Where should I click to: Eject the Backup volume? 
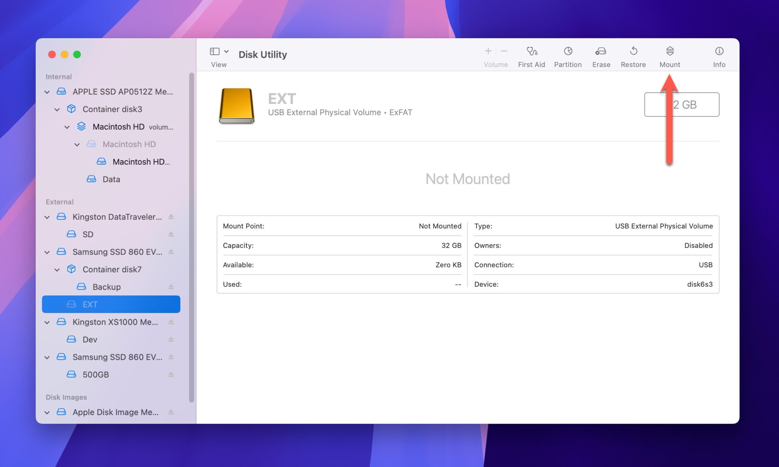[171, 287]
